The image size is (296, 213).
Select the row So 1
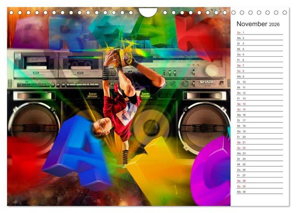(260, 33)
